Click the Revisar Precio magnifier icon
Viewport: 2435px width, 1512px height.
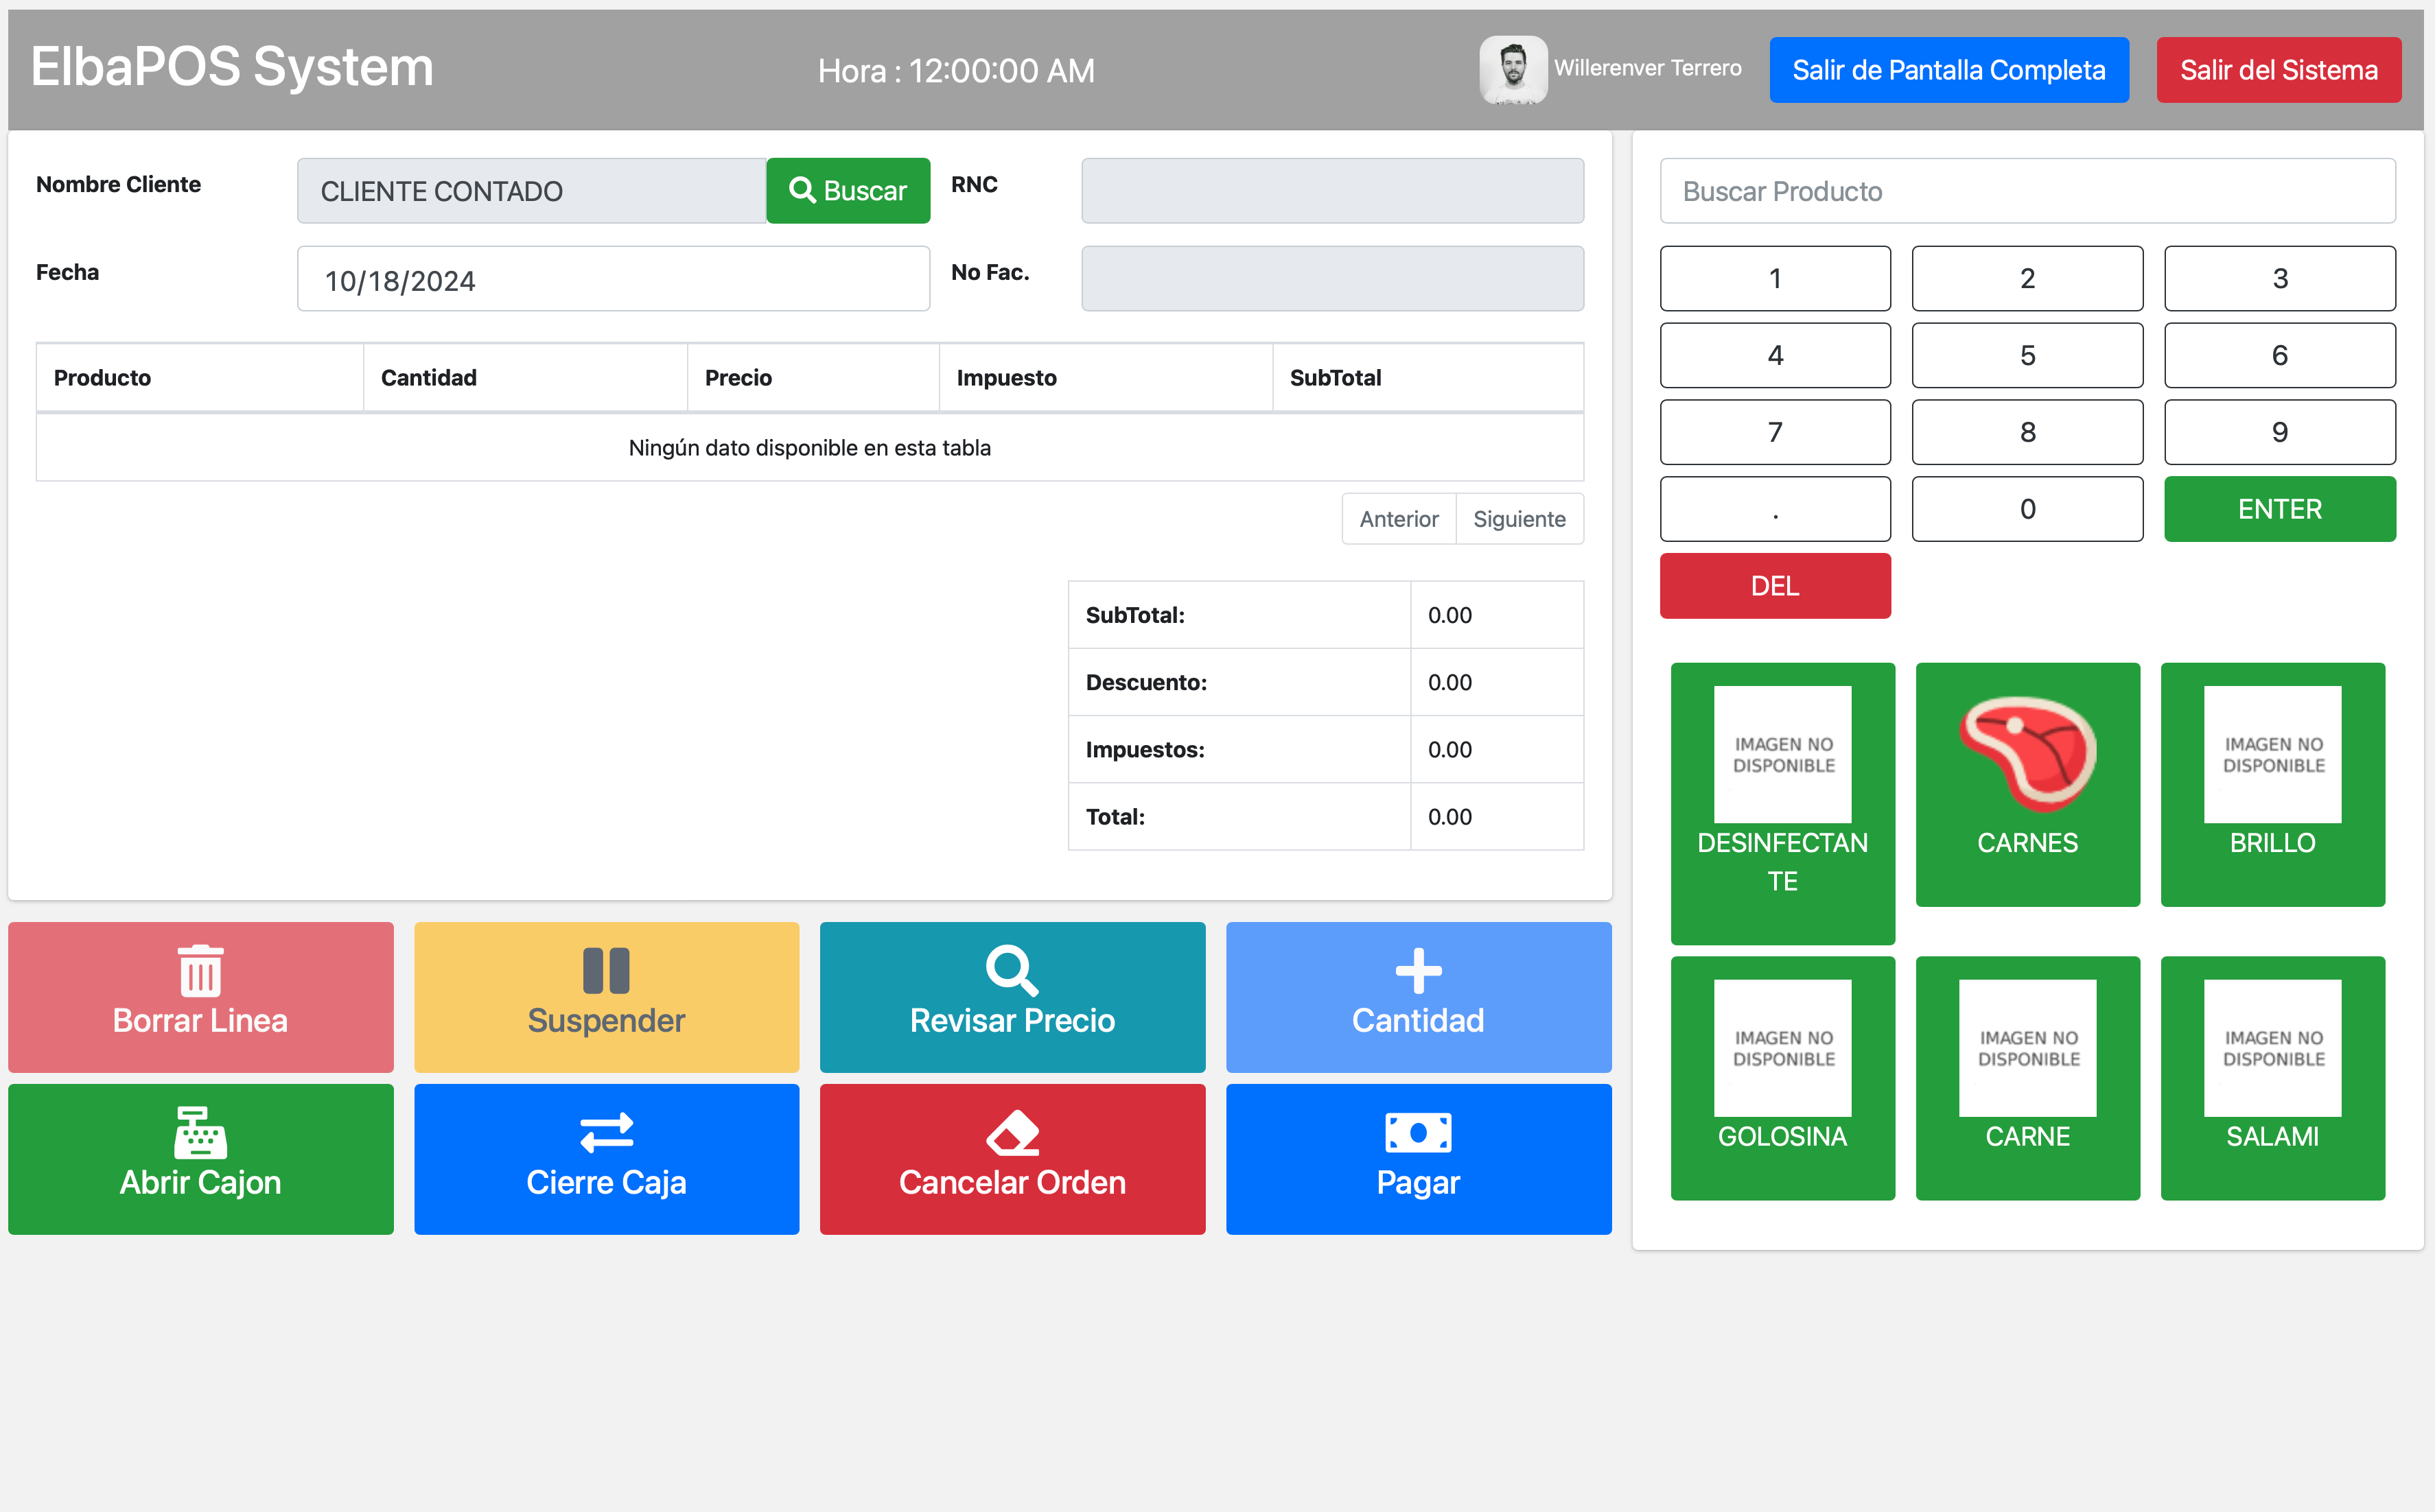coord(1012,969)
